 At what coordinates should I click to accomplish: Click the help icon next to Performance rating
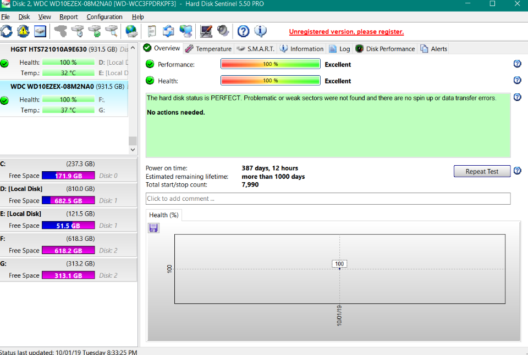(517, 64)
